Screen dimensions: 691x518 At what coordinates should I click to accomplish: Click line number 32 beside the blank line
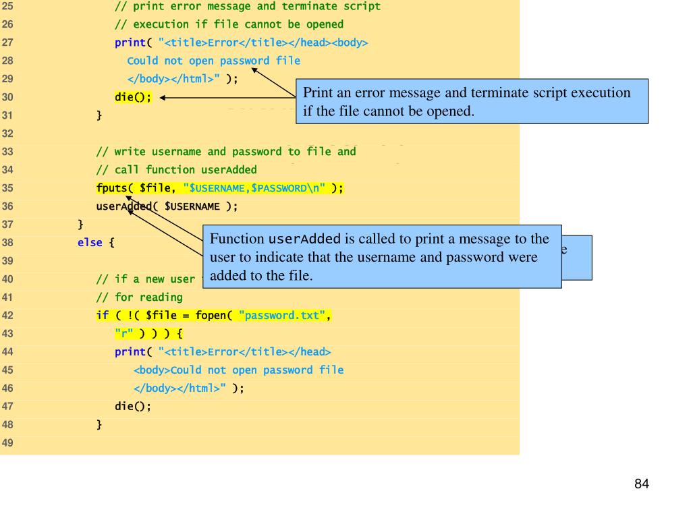(x=7, y=134)
